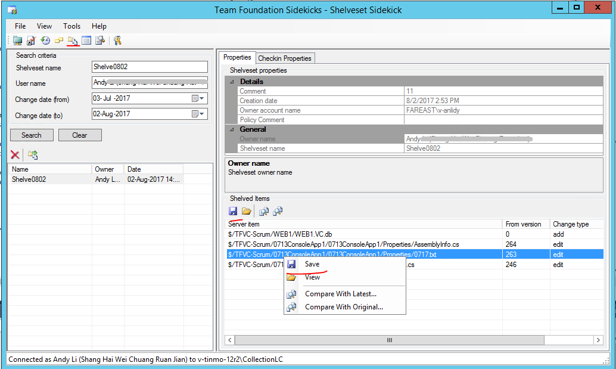This screenshot has width=616, height=369.
Task: Click the Search button
Action: pos(32,135)
